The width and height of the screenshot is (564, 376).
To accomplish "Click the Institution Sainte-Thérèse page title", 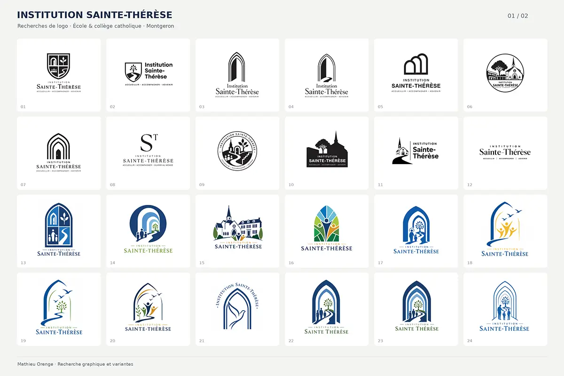I will pos(94,15).
